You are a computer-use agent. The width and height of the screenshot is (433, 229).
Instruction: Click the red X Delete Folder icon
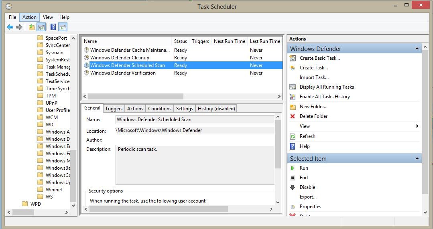[293, 116]
